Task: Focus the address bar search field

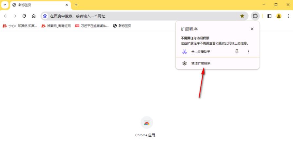Action: [144, 16]
